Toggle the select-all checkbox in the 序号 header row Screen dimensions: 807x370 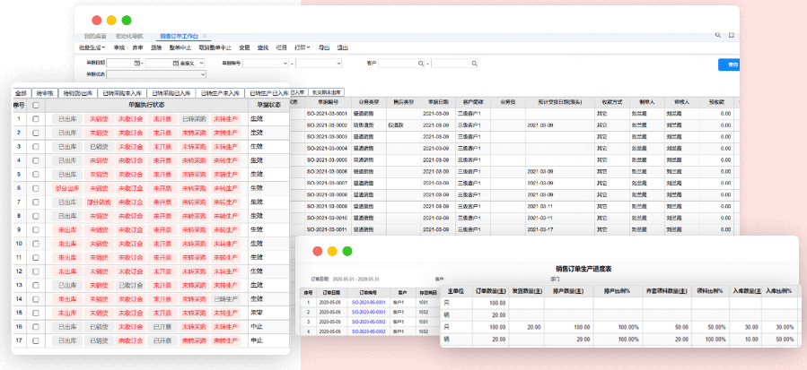pyautogui.click(x=36, y=105)
